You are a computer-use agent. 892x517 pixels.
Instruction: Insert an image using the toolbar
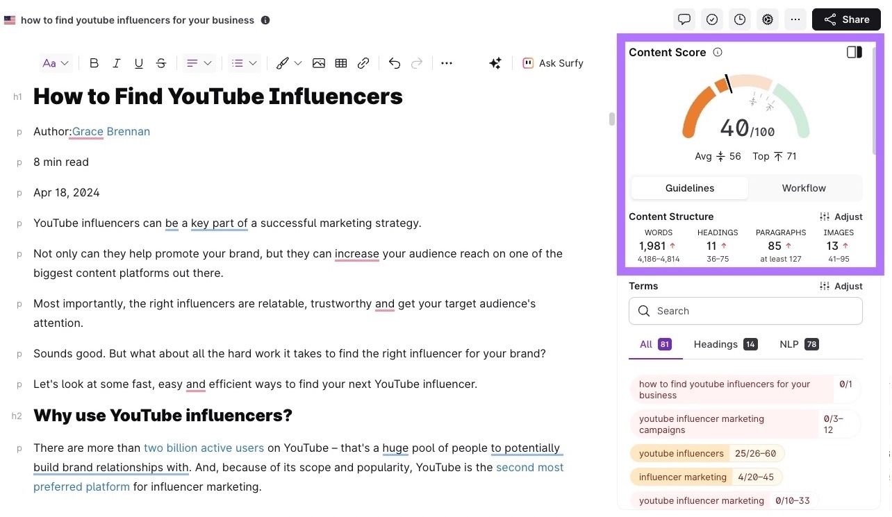point(319,63)
